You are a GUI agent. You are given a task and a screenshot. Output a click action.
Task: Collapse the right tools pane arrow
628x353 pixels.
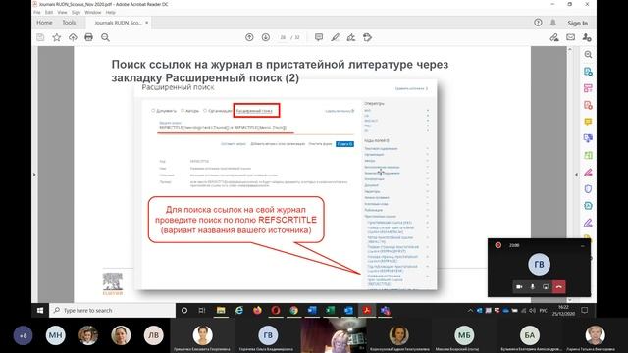coord(576,175)
